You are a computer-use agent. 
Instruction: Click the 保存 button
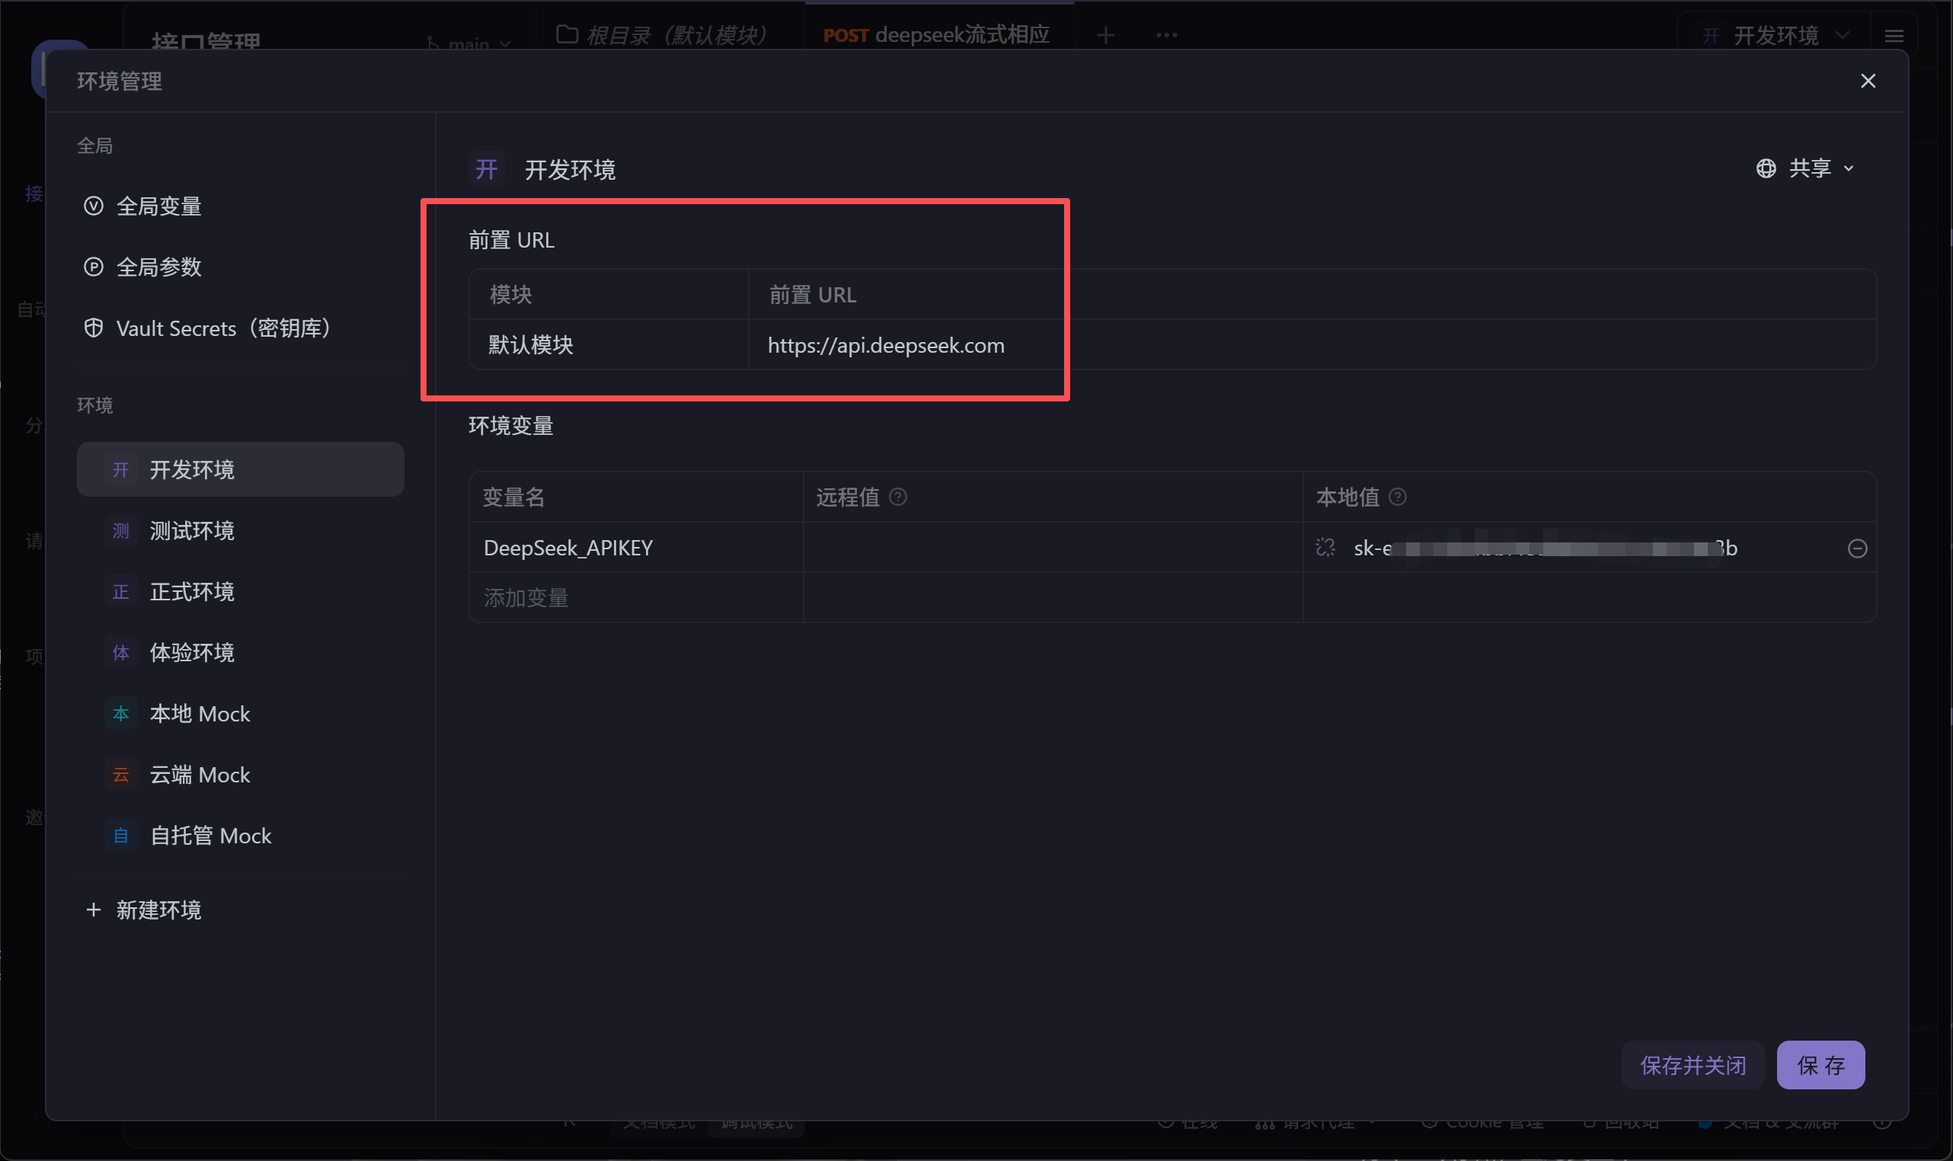(x=1820, y=1065)
